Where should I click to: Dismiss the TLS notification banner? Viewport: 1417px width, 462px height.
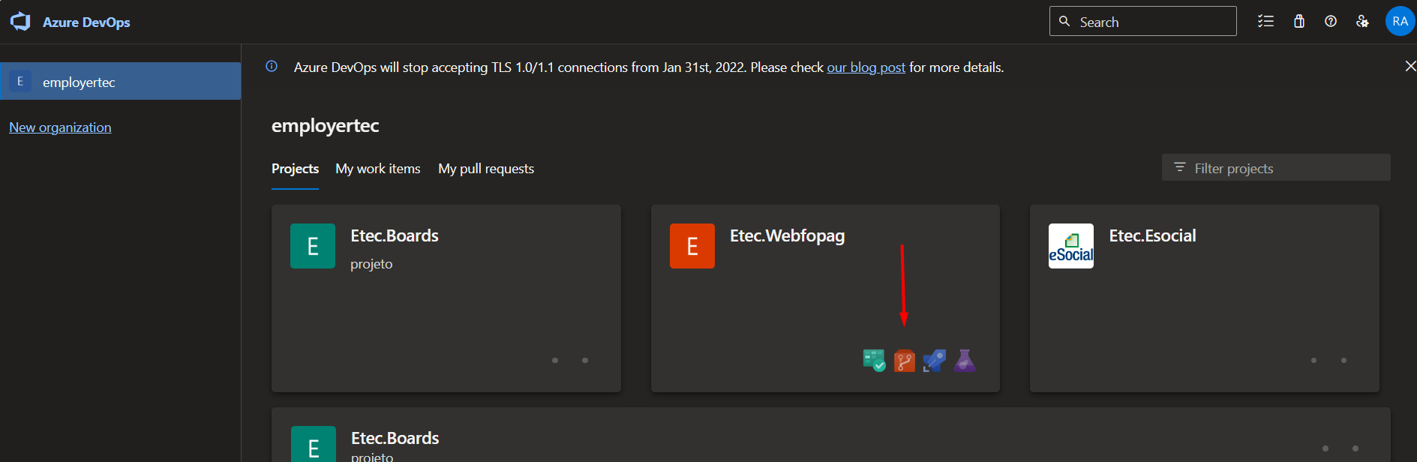[1409, 66]
